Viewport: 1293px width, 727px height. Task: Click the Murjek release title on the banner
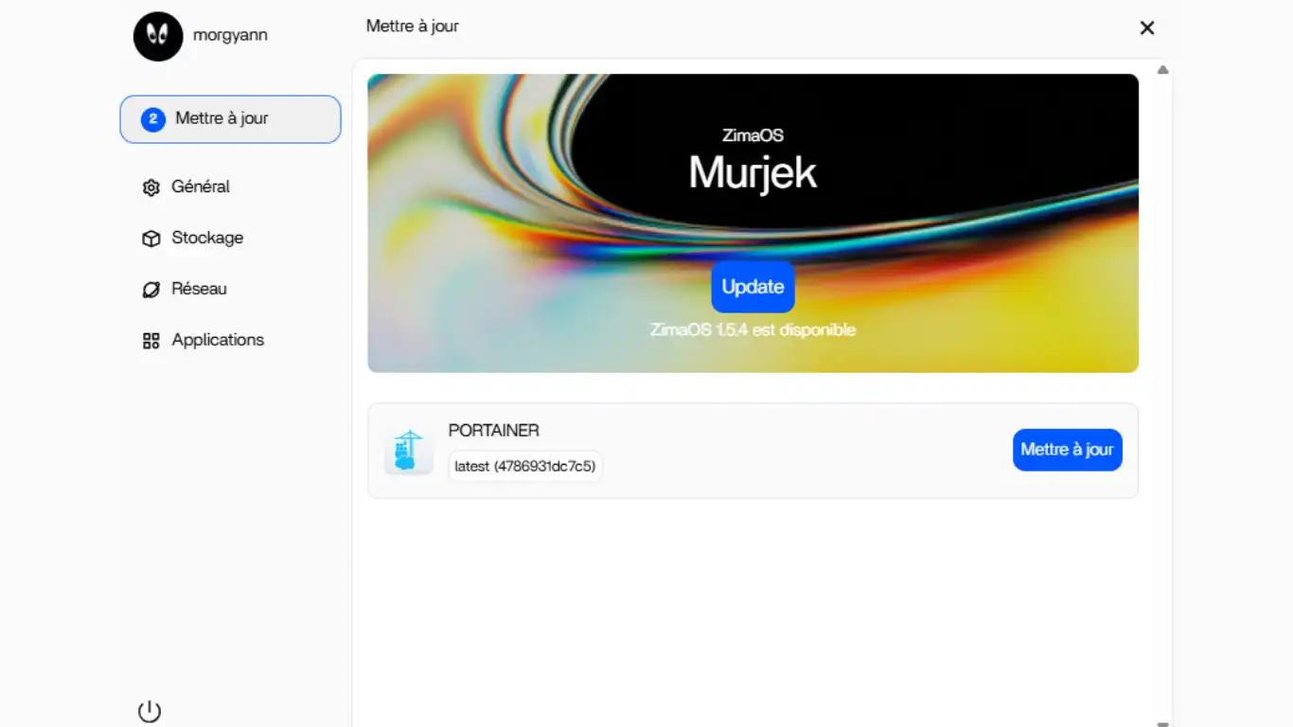(x=753, y=172)
